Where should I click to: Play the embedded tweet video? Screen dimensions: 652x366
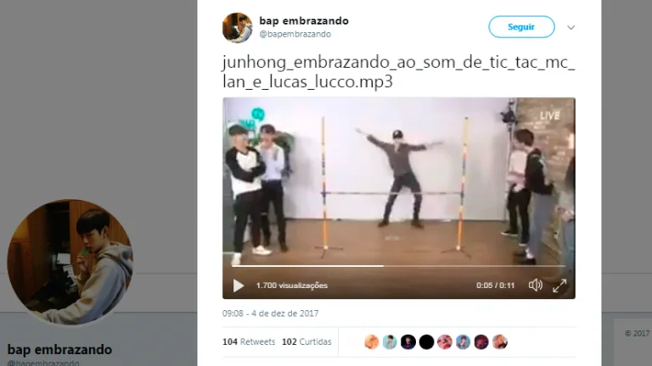point(239,286)
